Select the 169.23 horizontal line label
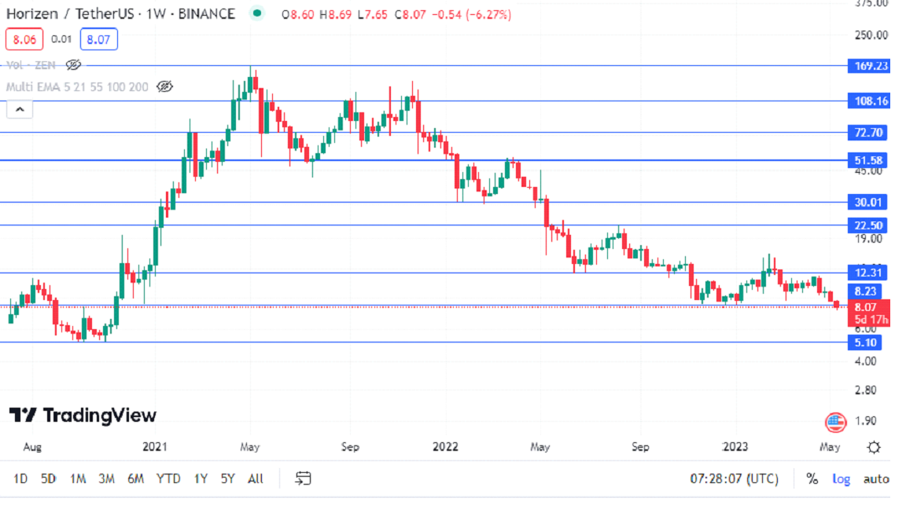Viewport: 906px width, 509px height. (870, 66)
